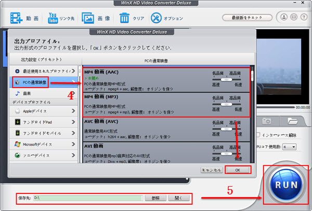Viewport: 312px width, 211px height.
Task: Click the recently used profiles icon
Action: tap(17, 71)
